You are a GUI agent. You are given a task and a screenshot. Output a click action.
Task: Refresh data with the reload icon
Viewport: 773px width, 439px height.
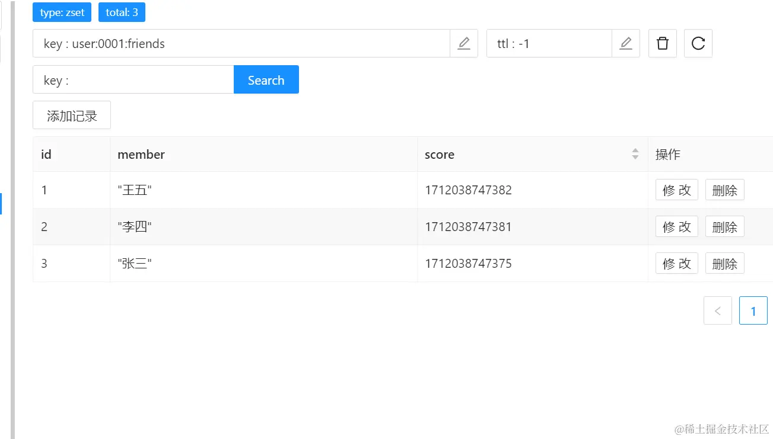698,43
